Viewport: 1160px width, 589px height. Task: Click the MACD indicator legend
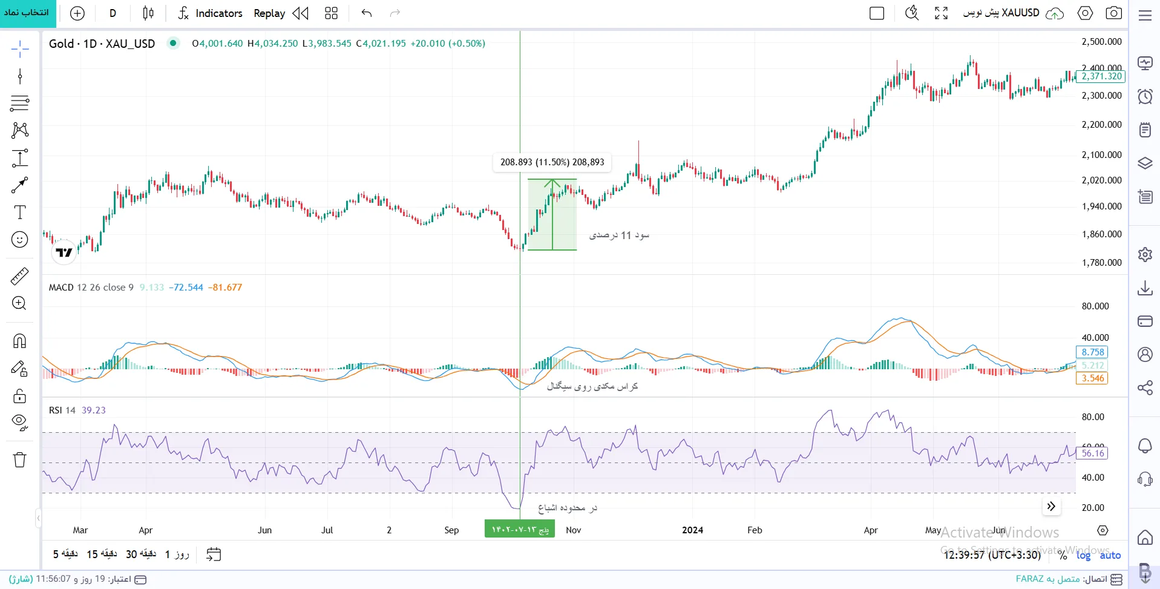click(91, 288)
